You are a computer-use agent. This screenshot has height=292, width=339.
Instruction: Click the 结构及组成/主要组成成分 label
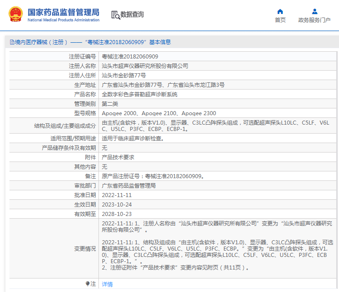click(65, 126)
